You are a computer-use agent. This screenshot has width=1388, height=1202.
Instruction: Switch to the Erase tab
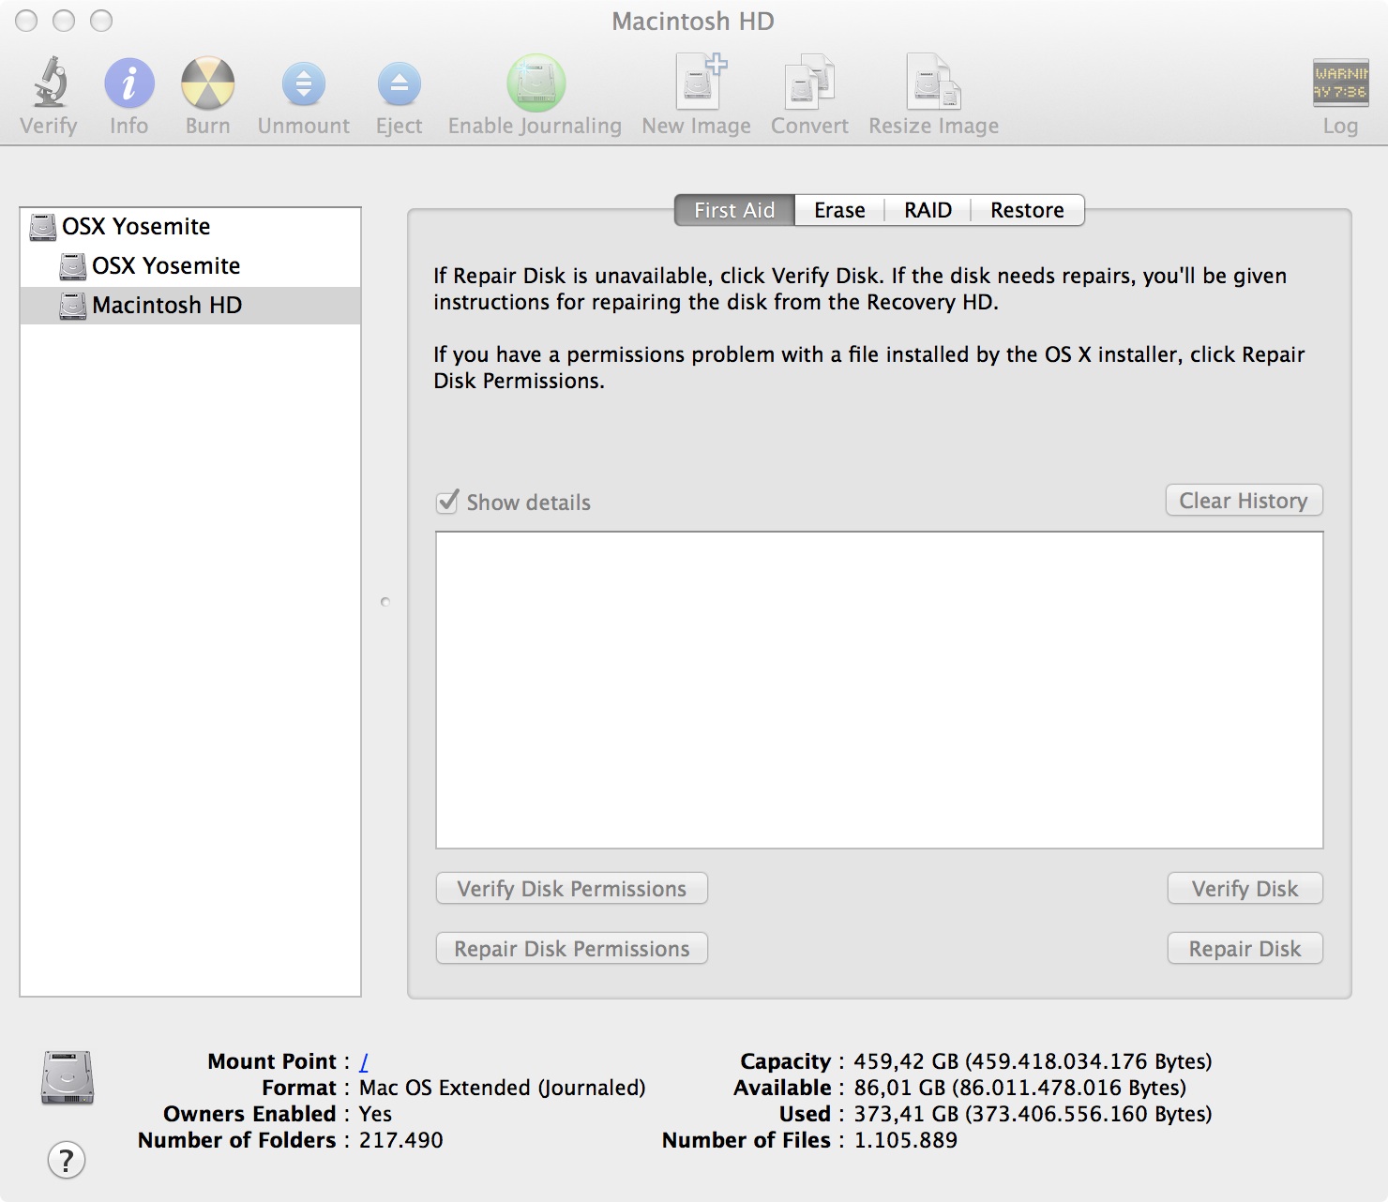(x=839, y=210)
